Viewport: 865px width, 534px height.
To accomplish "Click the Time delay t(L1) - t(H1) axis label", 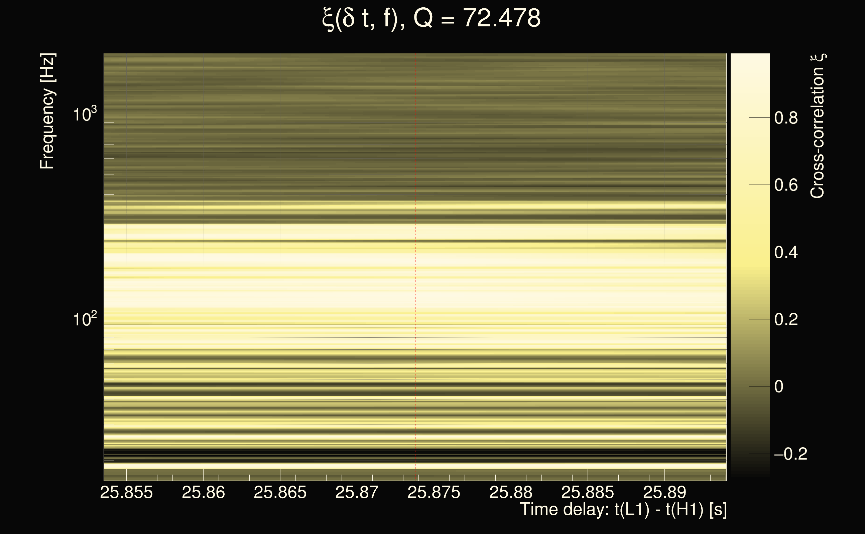I will (623, 510).
